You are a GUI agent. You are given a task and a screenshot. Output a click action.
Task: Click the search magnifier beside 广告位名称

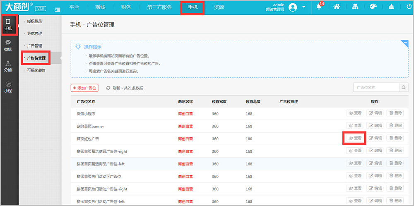tap(404, 87)
